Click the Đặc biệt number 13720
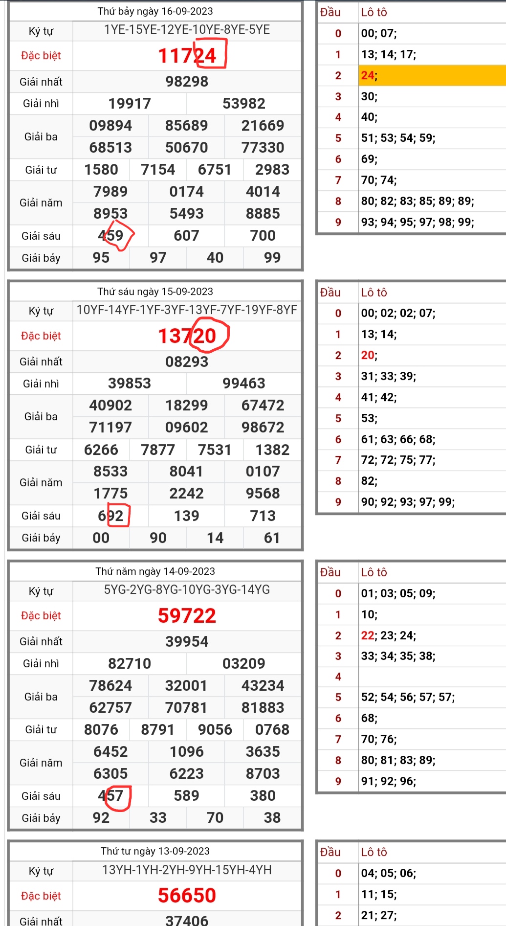The height and width of the screenshot is (926, 506). pyautogui.click(x=187, y=336)
